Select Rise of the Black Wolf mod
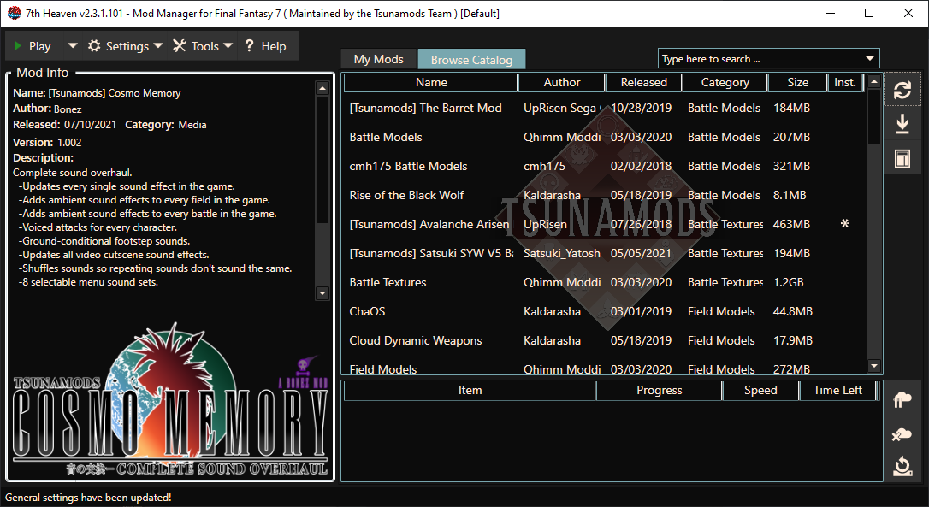This screenshot has width=929, height=507. click(604, 195)
